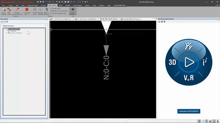Close the first ELECTRICAL SCHEMATICS tab
Screen dimensions: 220x123
pos(73,19)
